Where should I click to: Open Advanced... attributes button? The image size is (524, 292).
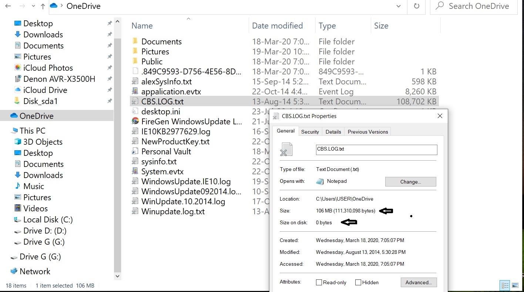(x=419, y=282)
